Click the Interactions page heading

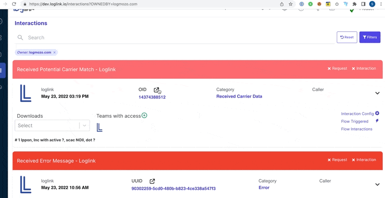[31, 23]
